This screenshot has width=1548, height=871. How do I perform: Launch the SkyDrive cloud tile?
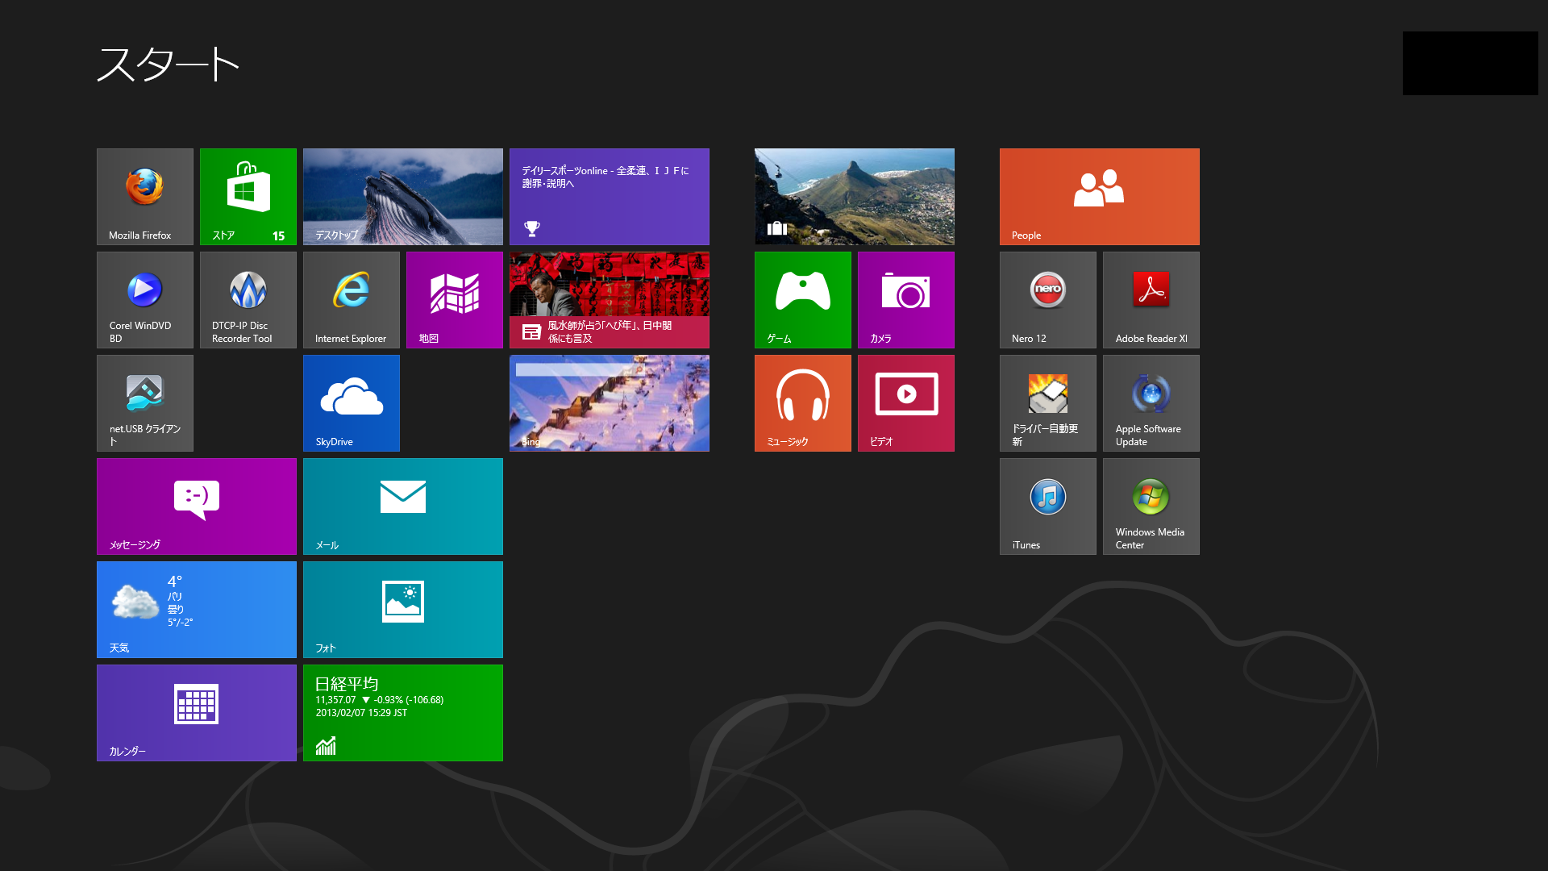pos(352,402)
